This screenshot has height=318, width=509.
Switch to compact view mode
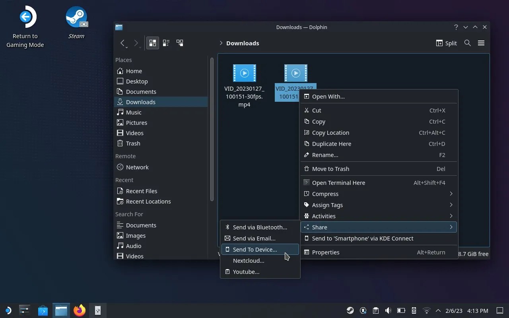(166, 43)
